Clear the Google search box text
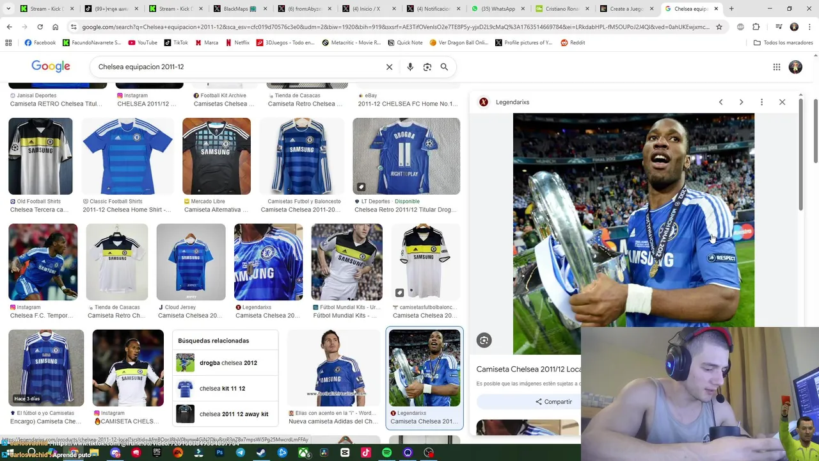 [x=389, y=67]
